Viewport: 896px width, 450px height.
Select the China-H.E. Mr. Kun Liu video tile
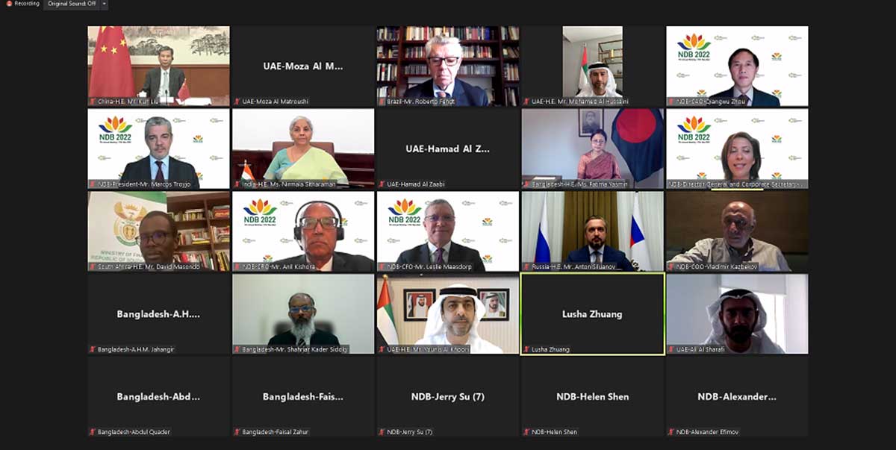tap(158, 66)
